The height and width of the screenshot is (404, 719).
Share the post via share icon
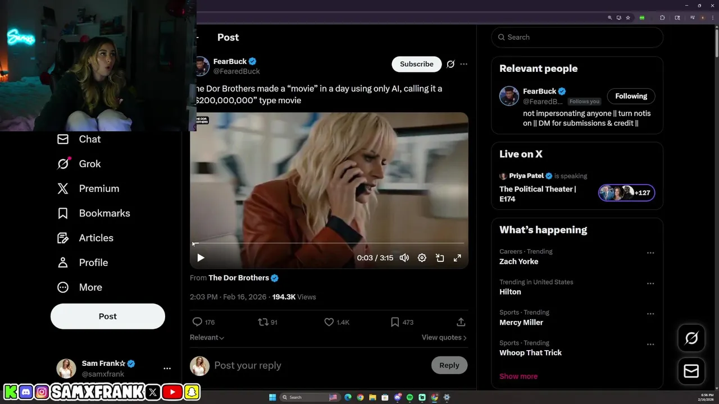(x=461, y=322)
